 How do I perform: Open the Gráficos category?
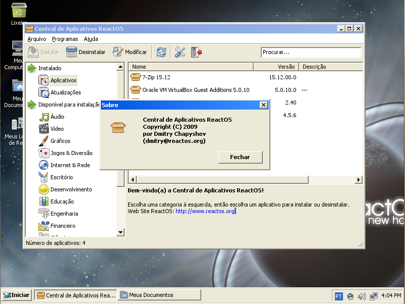[x=60, y=141]
